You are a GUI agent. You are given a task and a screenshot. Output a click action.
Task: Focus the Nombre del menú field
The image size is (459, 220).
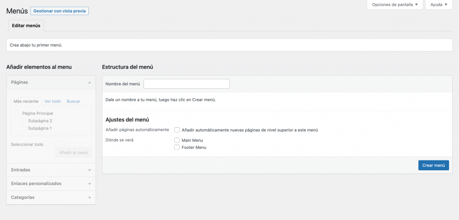186,84
